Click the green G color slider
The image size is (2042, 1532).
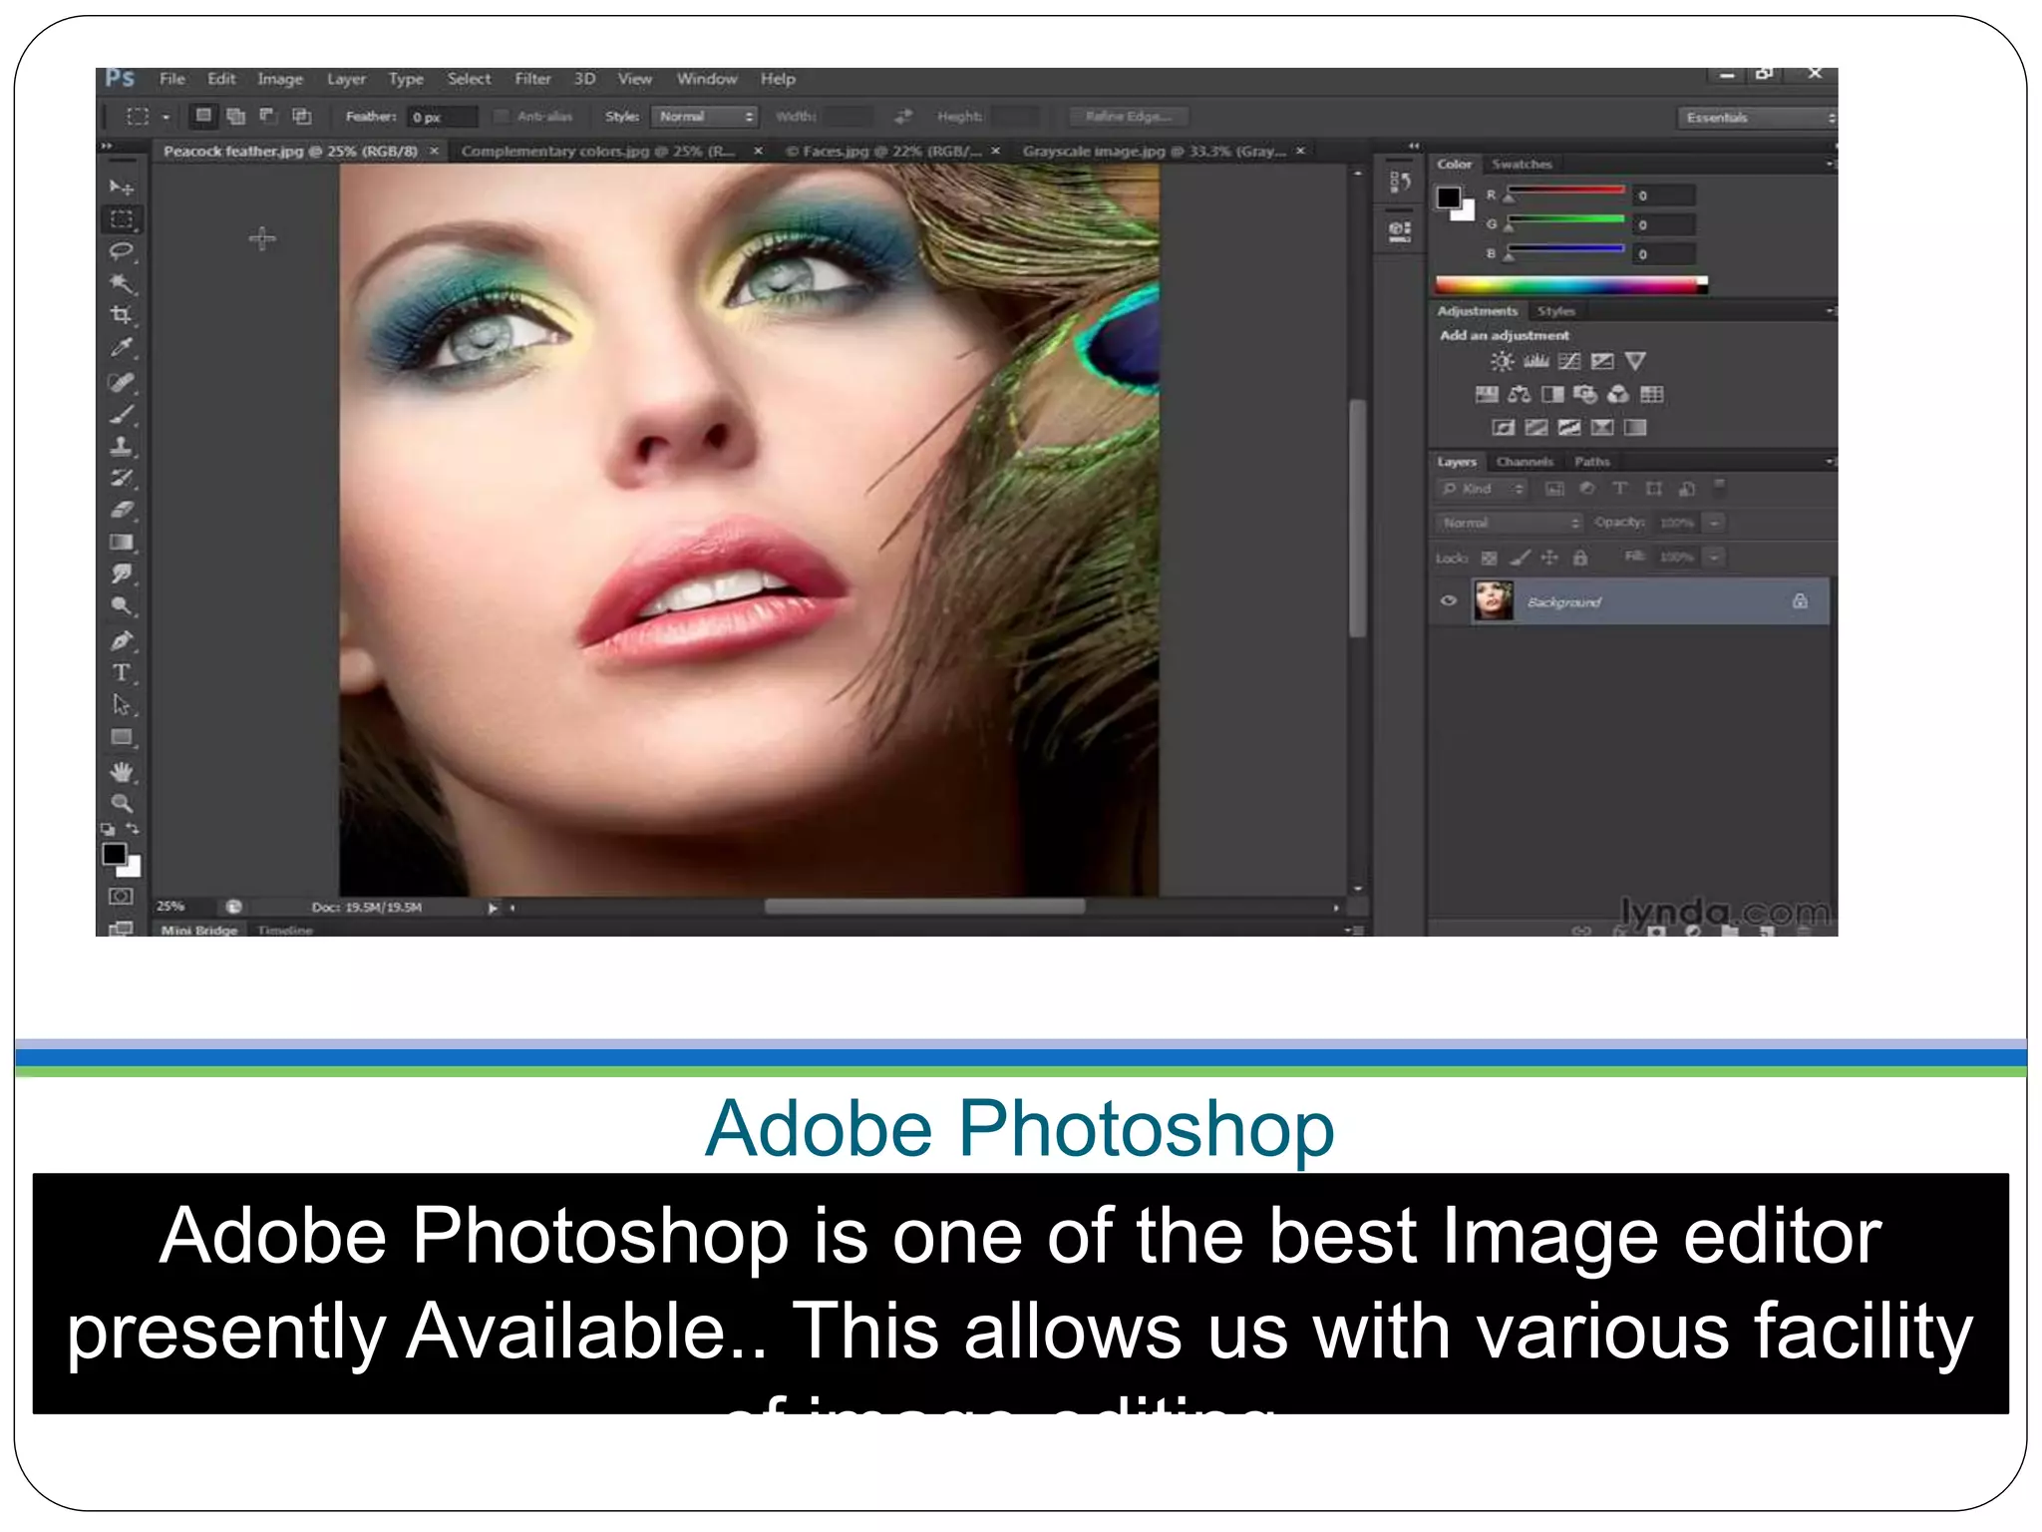point(1564,218)
